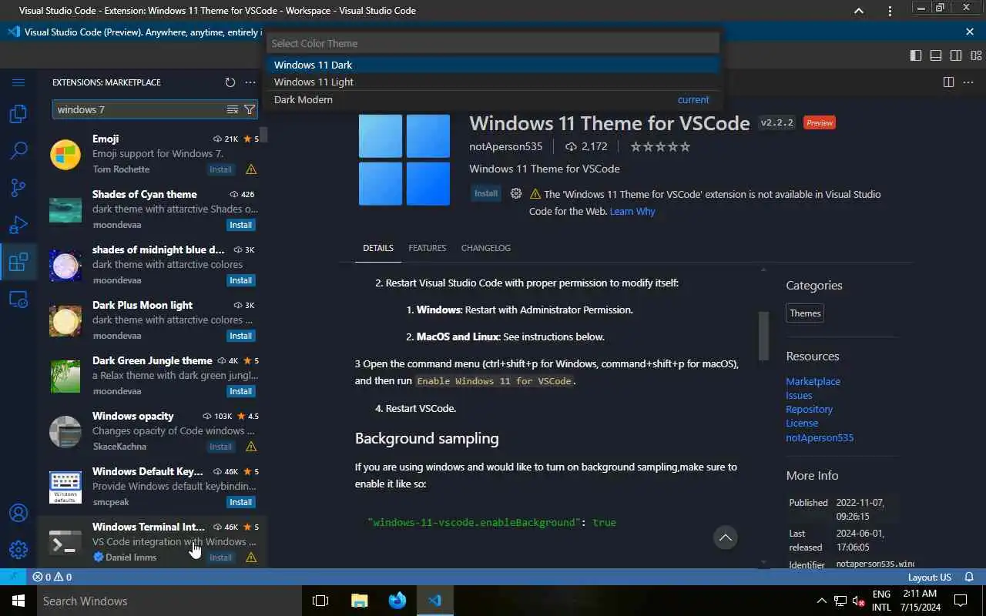Switch to the CHANGELOG tab
This screenshot has height=616, width=986.
tap(486, 248)
